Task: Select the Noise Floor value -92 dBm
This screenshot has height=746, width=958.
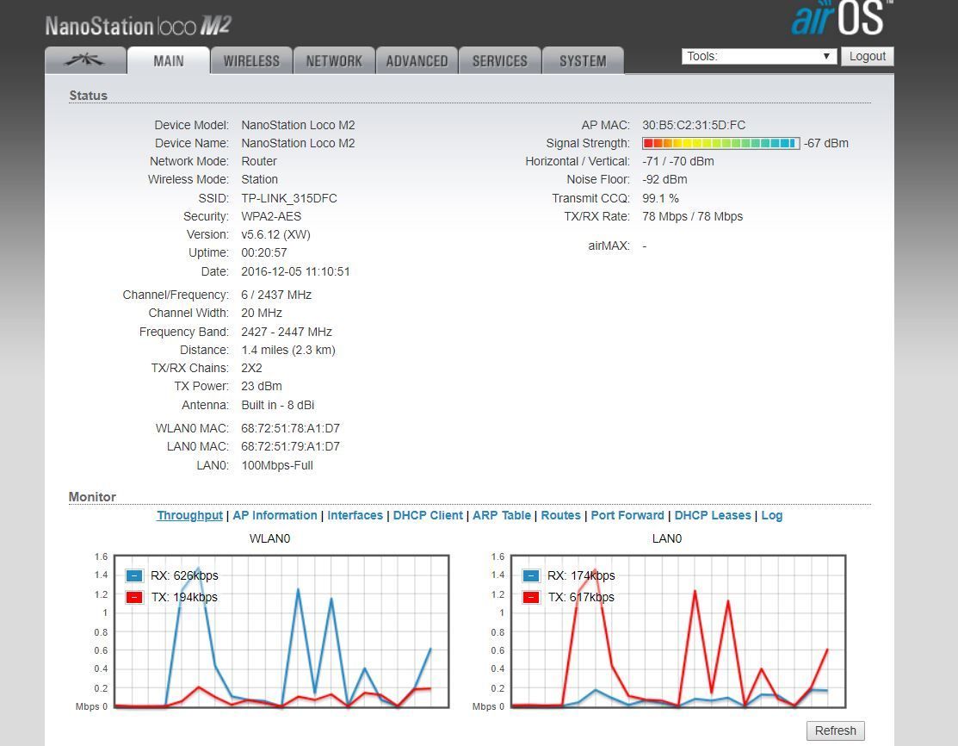Action: coord(664,179)
